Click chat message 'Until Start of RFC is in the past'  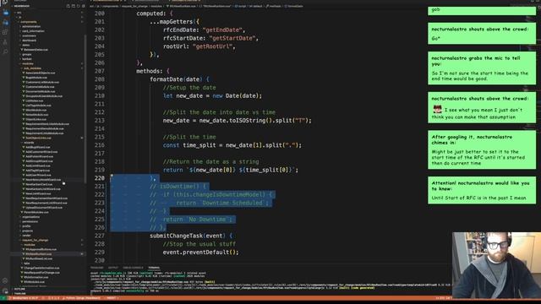(x=482, y=190)
